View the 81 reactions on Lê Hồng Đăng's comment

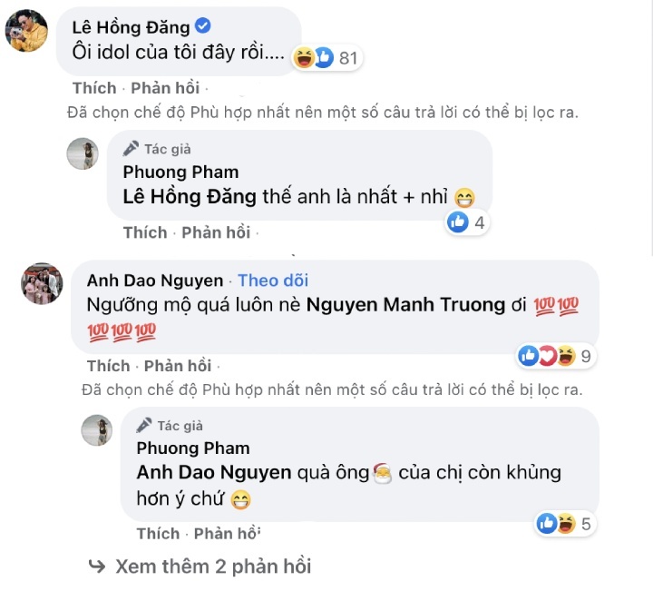[x=327, y=58]
